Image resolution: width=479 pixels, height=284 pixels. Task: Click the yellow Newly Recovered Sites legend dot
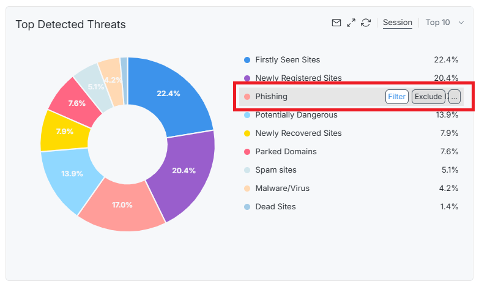[x=247, y=133]
